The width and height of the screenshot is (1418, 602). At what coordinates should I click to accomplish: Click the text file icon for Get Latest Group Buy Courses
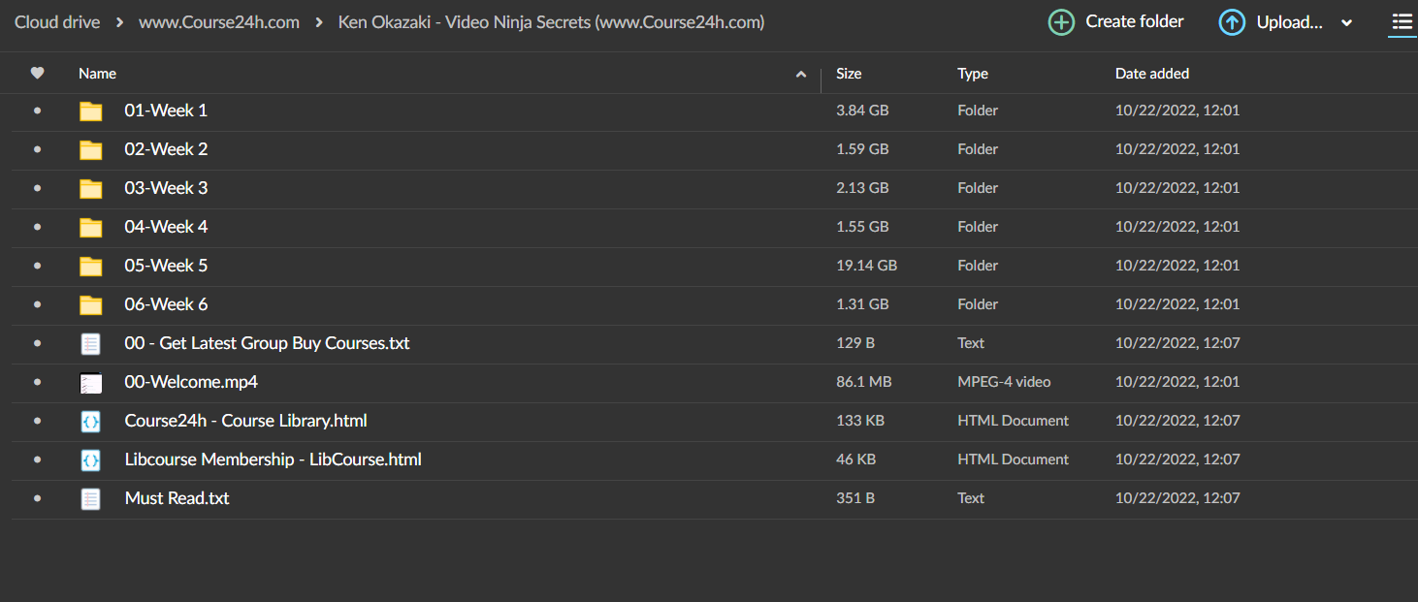90,344
